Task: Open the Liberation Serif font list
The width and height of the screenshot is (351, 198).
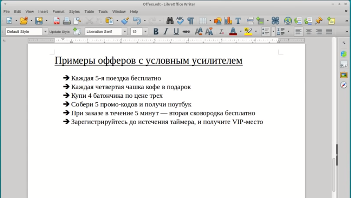Action: pyautogui.click(x=125, y=32)
